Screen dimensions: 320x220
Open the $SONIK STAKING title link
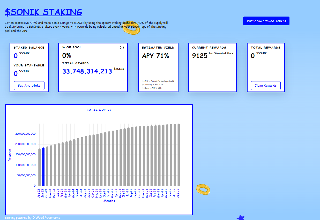click(43, 12)
